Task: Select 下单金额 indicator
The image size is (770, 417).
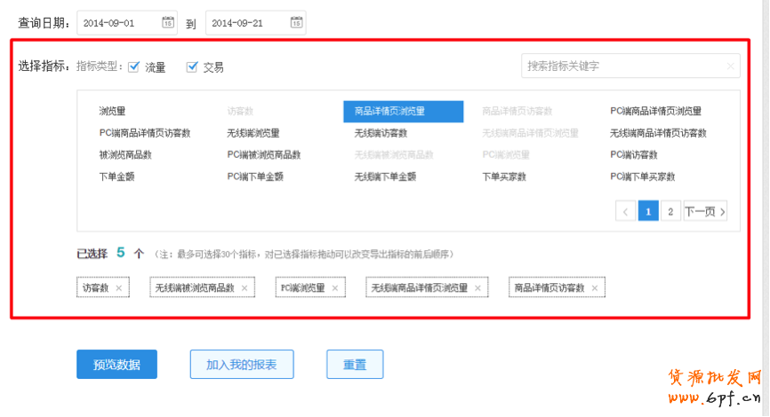Action: (x=116, y=177)
